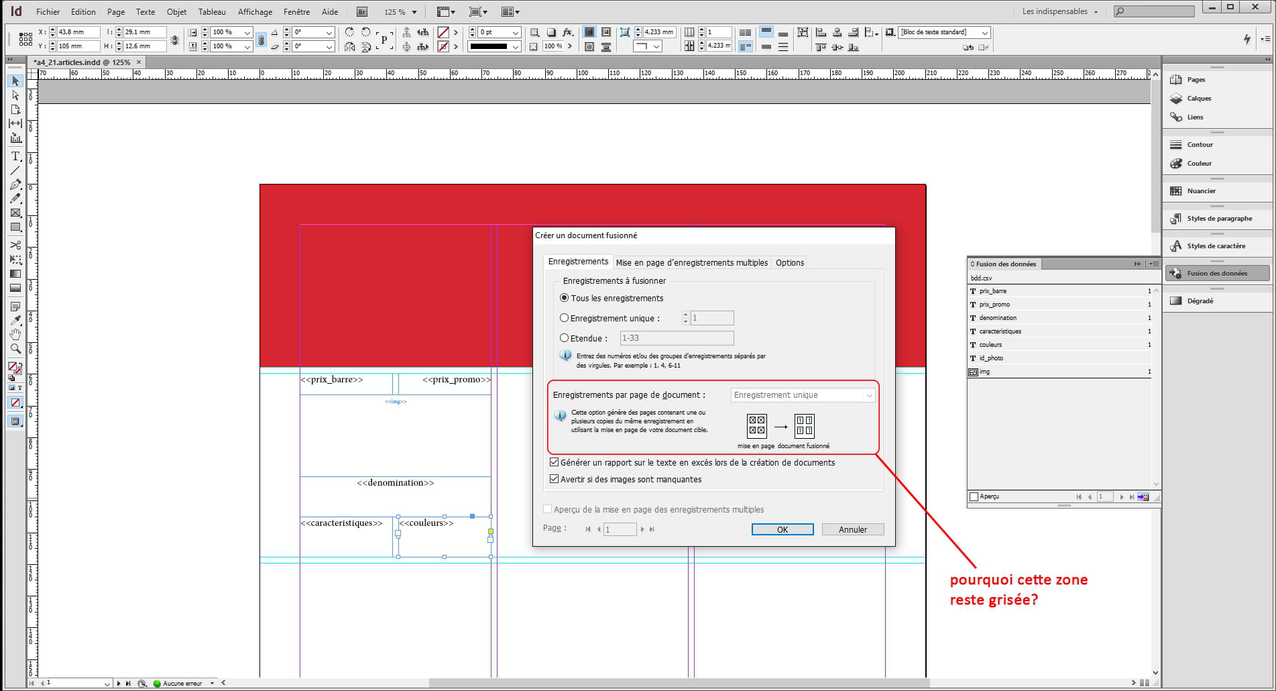Toggle Aperçu checkbox in Fusion des données
The height and width of the screenshot is (691, 1276).
pyautogui.click(x=974, y=496)
